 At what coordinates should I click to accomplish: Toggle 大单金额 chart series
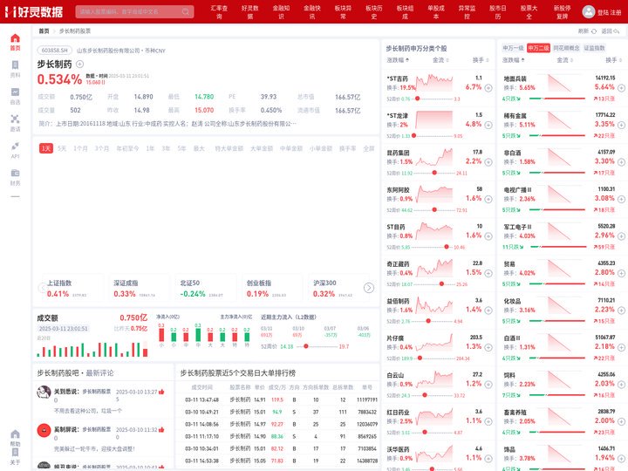262,148
